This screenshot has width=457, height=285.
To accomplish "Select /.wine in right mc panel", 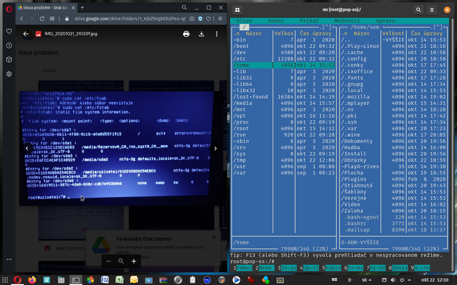I will coord(393,135).
